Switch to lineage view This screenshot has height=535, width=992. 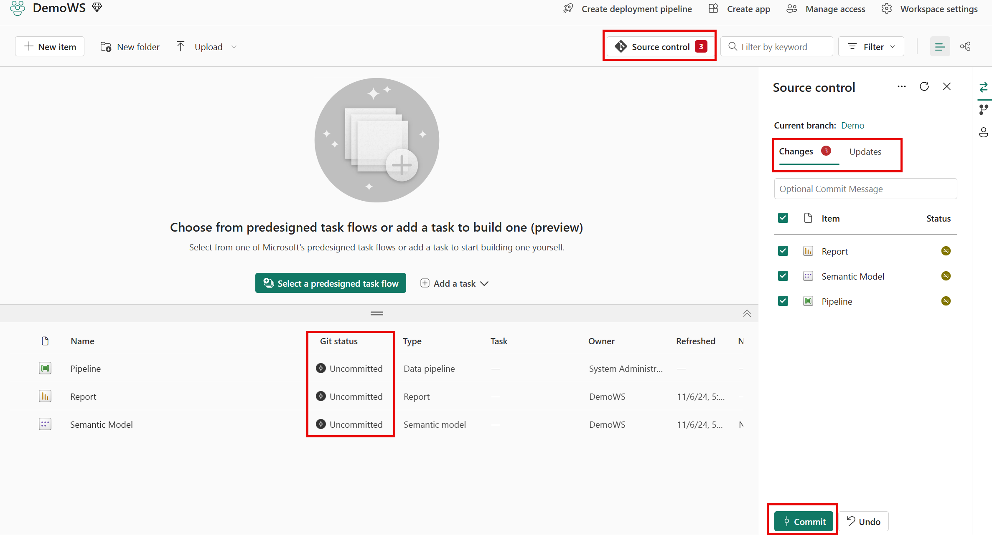click(x=965, y=46)
